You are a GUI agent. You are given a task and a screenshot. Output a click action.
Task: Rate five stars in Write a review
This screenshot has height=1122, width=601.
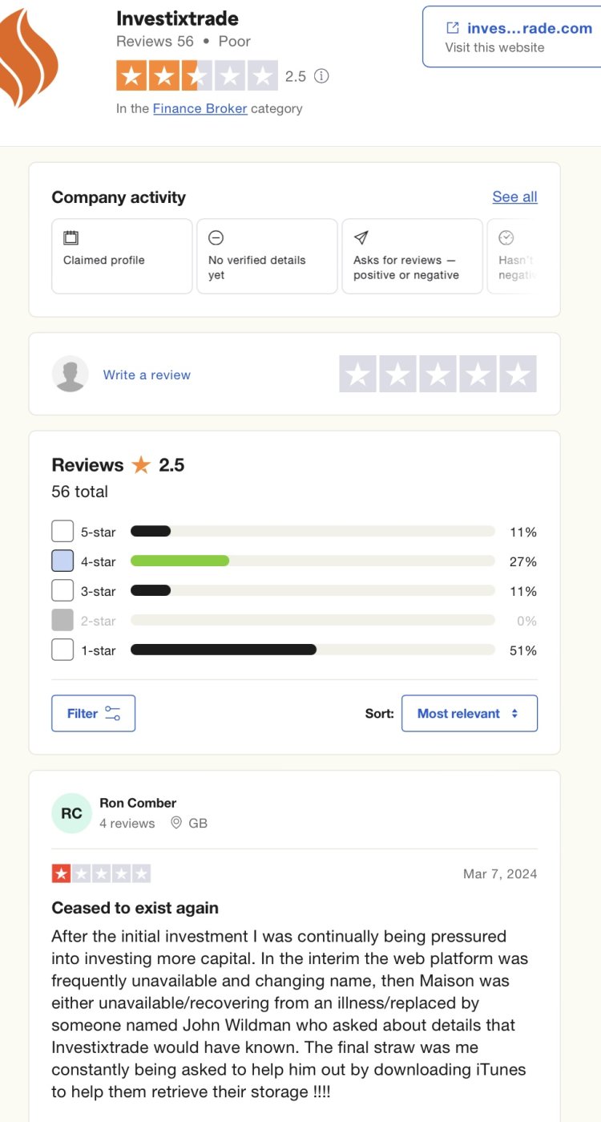point(518,374)
